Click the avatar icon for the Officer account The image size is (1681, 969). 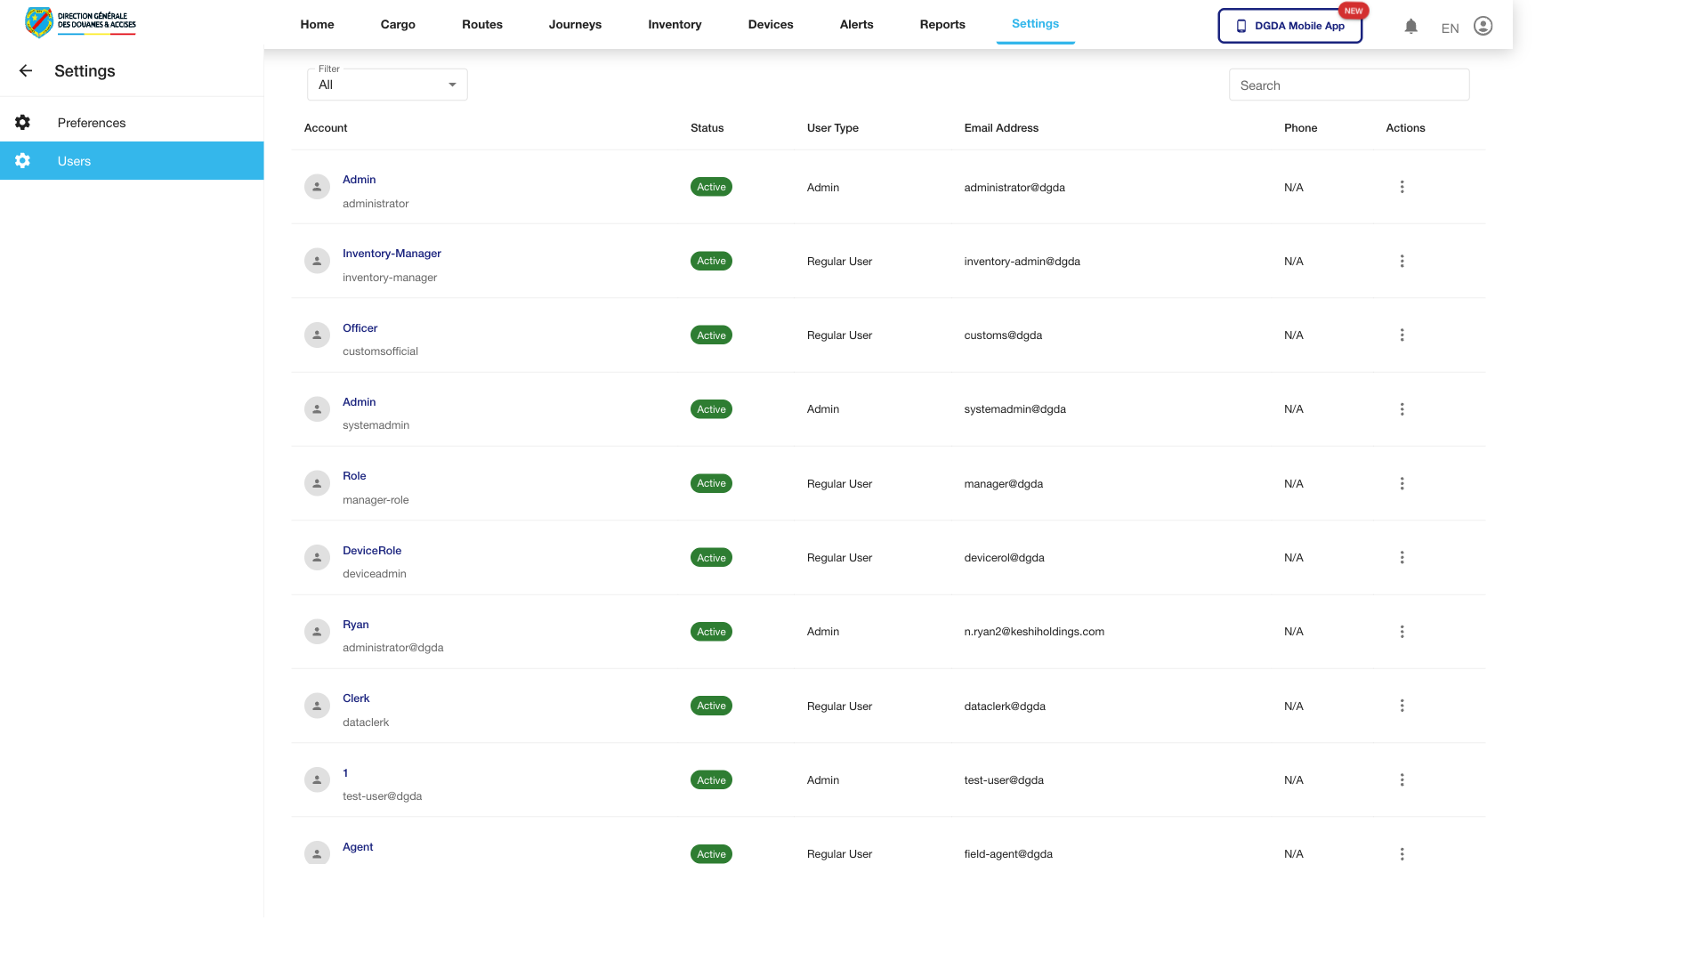(x=316, y=335)
